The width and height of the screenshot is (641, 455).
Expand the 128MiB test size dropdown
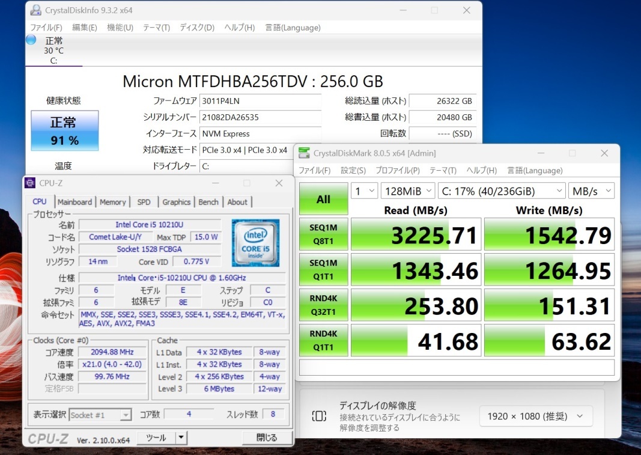pyautogui.click(x=407, y=191)
